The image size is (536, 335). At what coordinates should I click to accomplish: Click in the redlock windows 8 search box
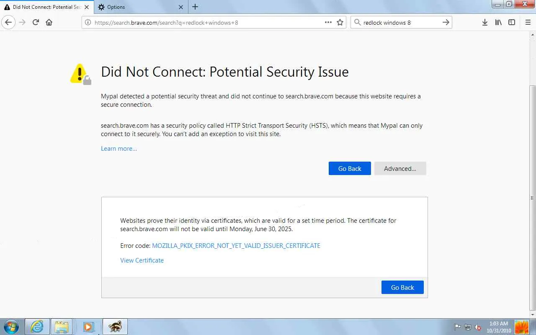[x=398, y=23]
